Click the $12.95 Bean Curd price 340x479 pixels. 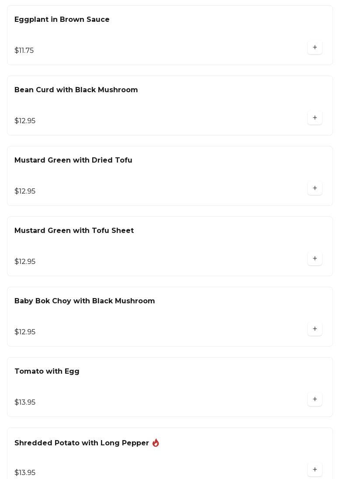pyautogui.click(x=25, y=121)
